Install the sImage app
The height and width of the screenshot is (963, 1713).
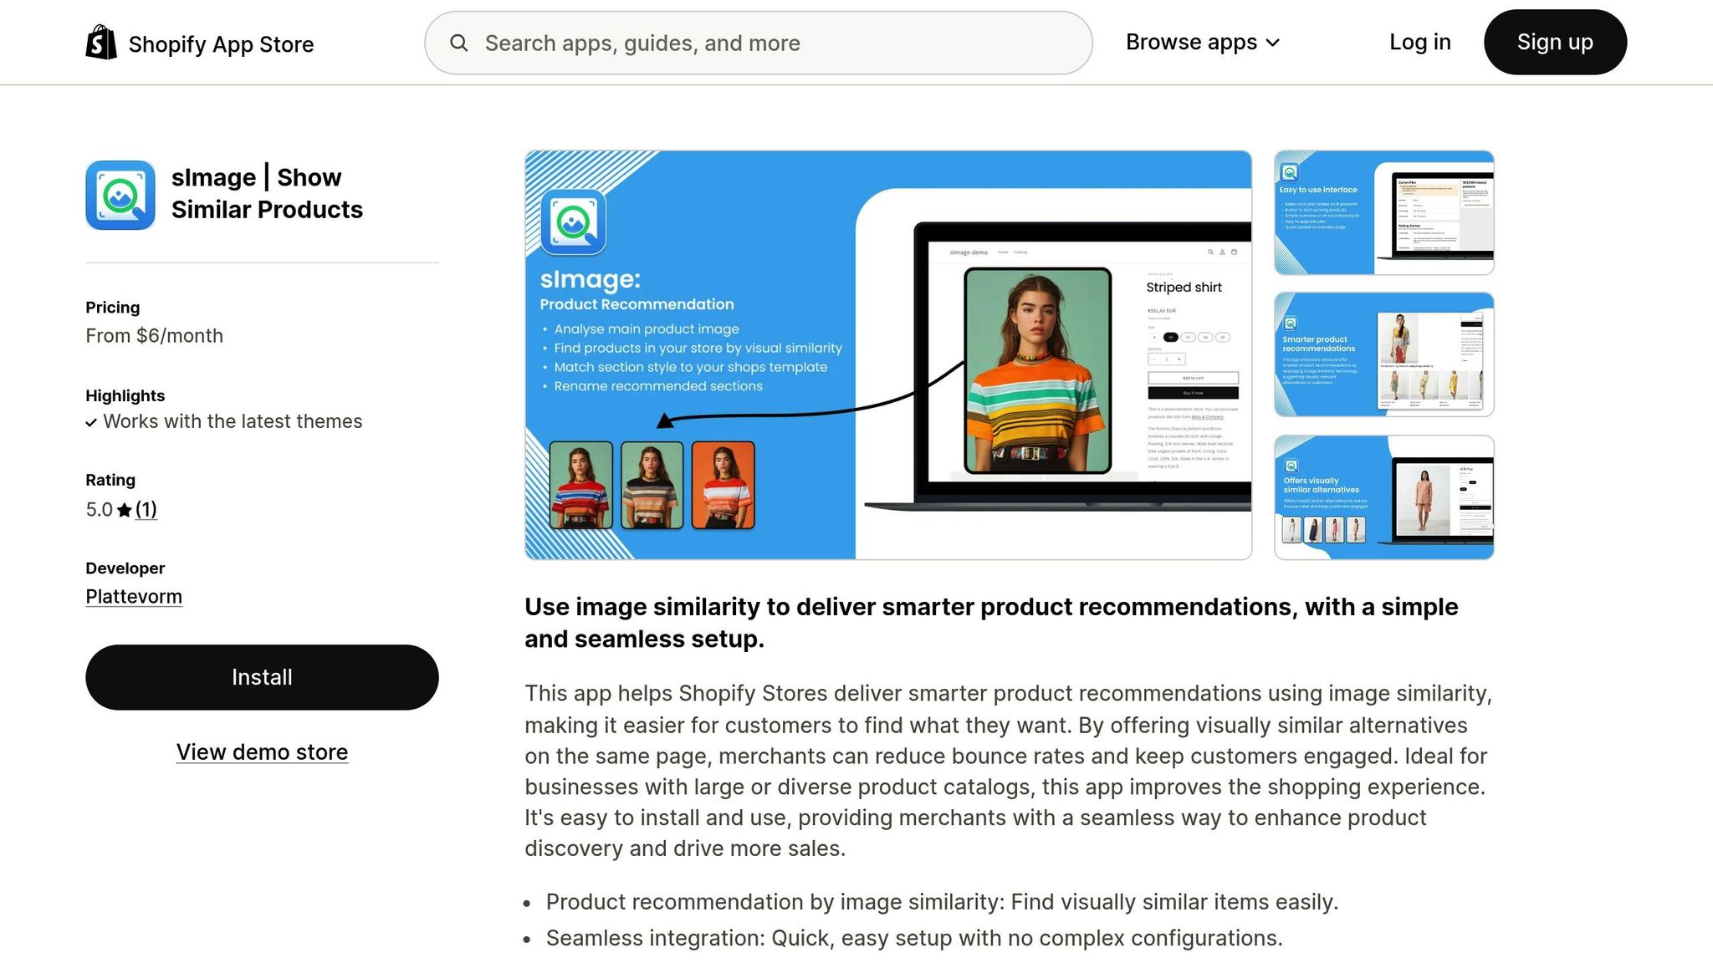tap(262, 677)
